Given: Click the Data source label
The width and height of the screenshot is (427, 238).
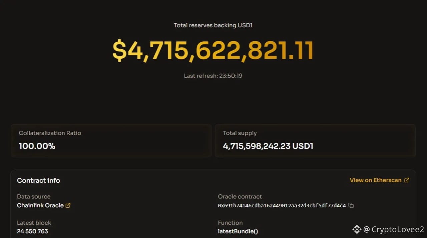Looking at the screenshot, I should click(34, 197).
